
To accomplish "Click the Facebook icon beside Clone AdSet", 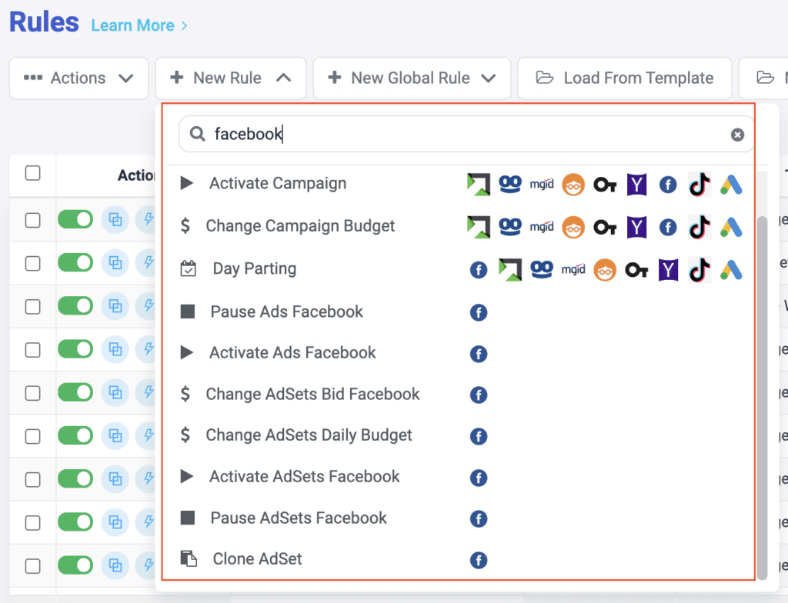I will pos(479,560).
